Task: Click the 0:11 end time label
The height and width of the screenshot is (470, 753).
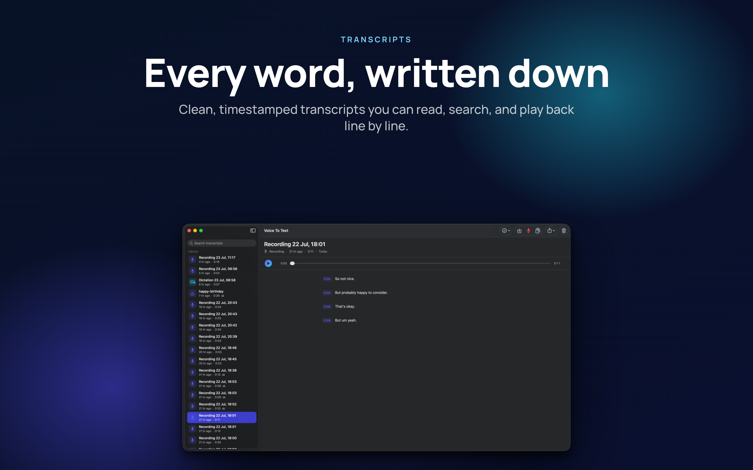Action: pyautogui.click(x=557, y=263)
